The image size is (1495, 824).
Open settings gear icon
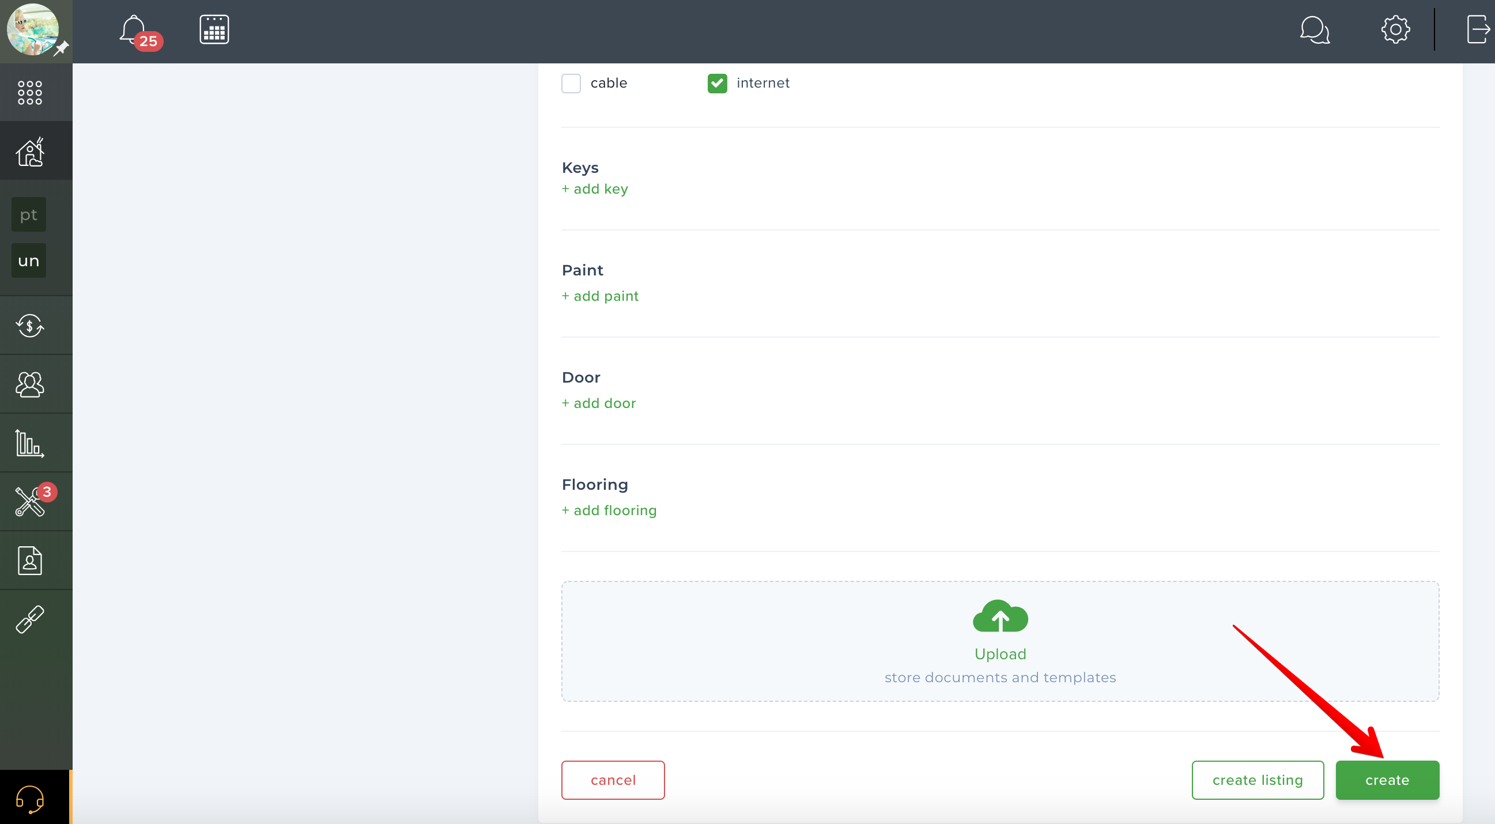(1395, 29)
